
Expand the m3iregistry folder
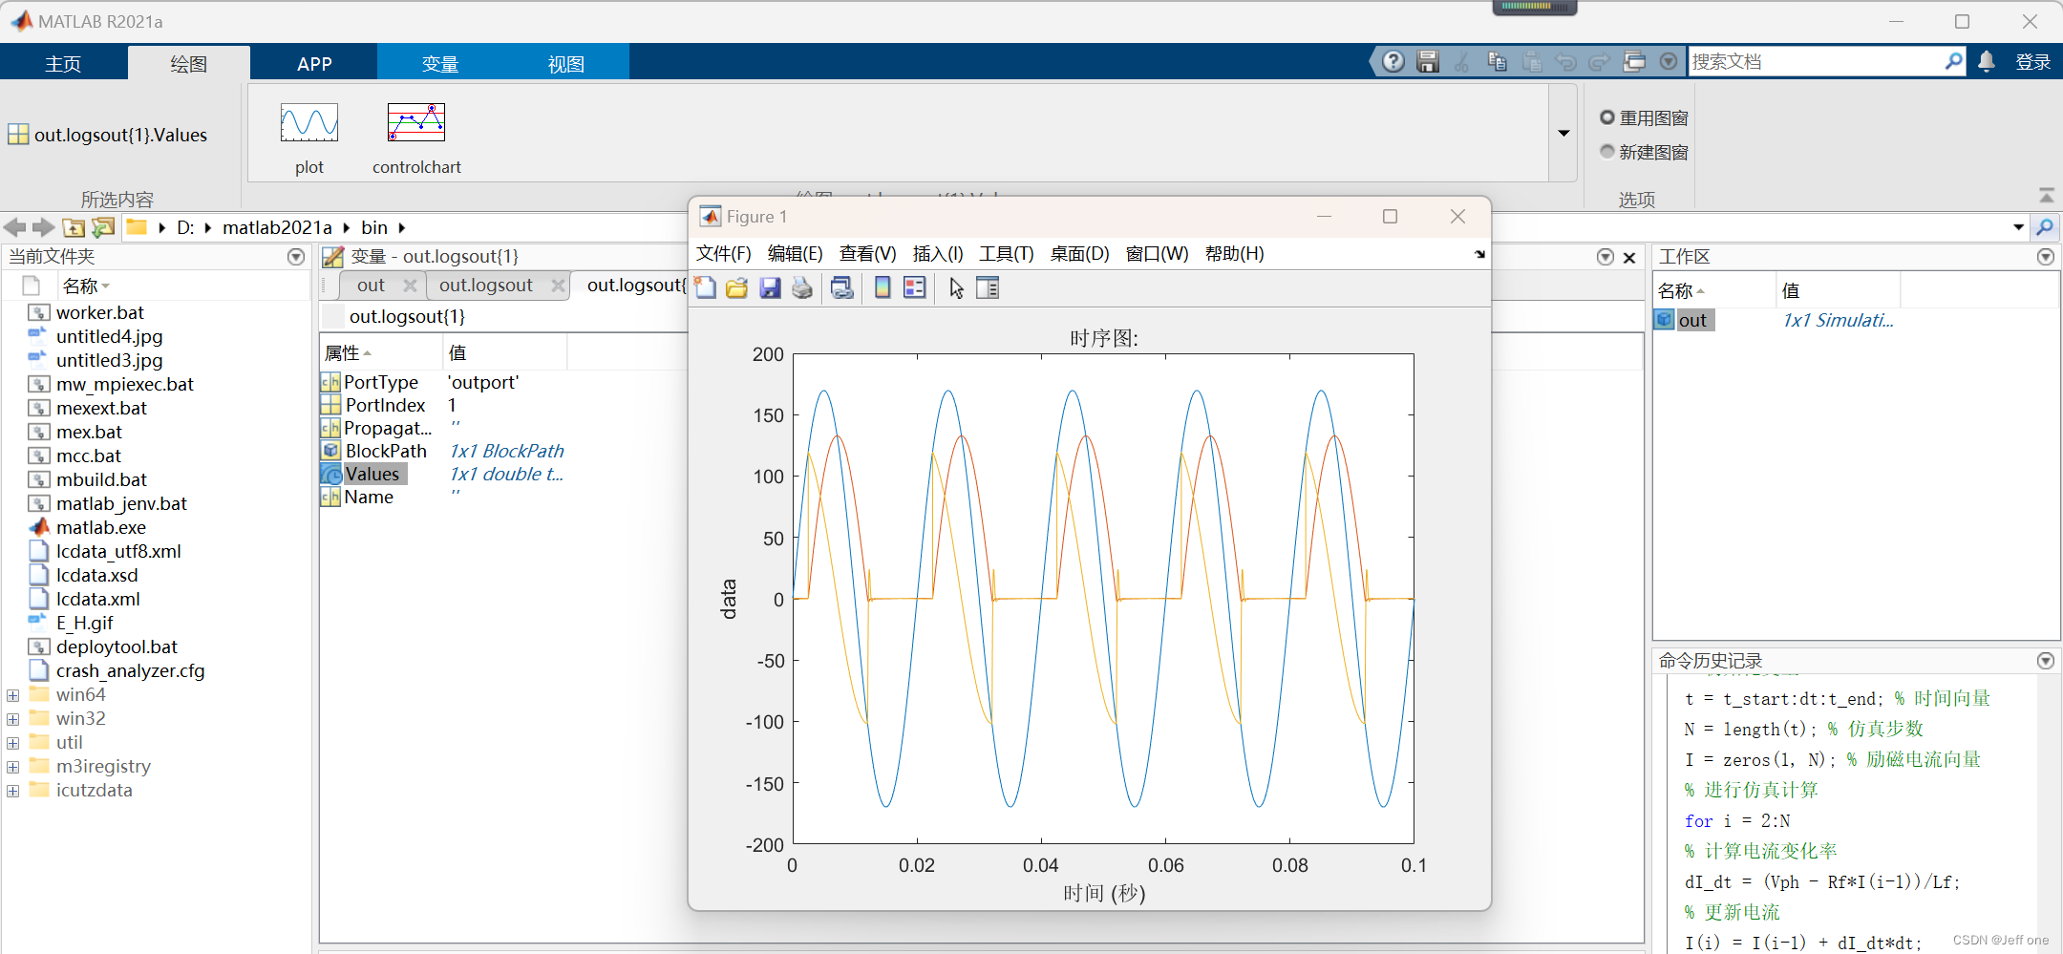[13, 767]
